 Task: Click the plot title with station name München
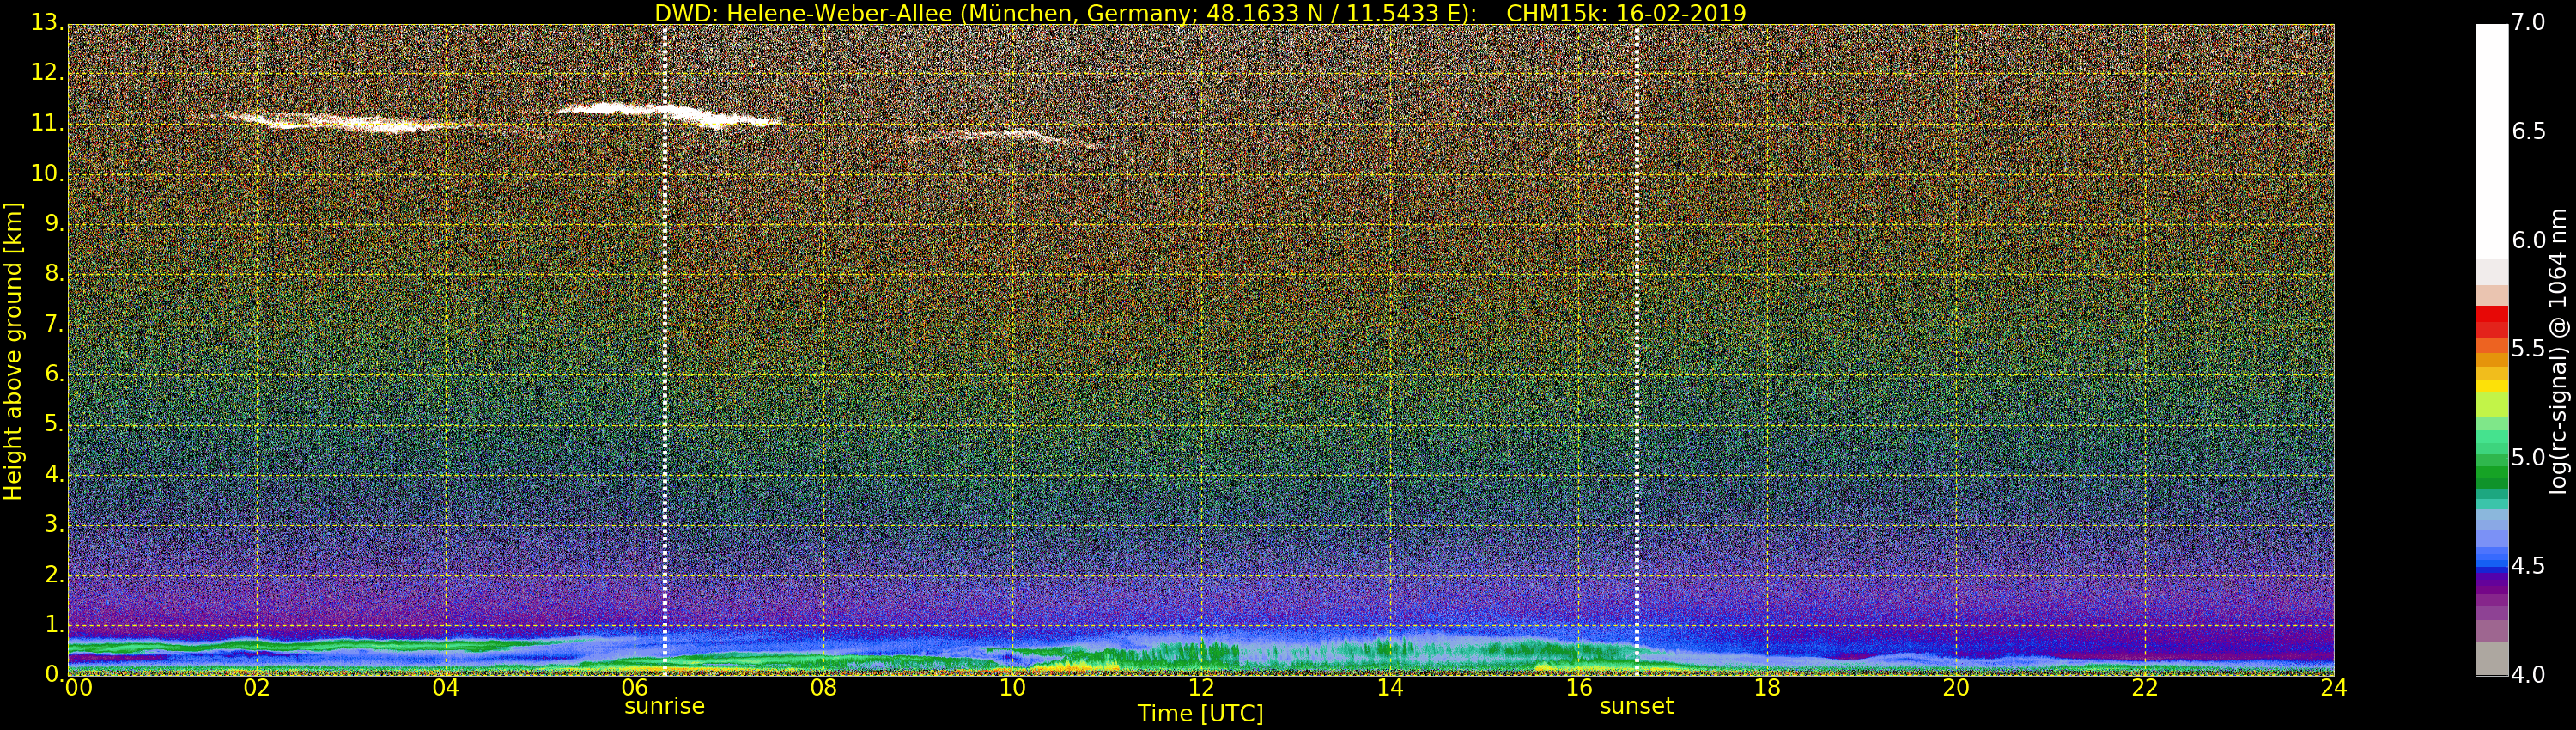(1199, 13)
